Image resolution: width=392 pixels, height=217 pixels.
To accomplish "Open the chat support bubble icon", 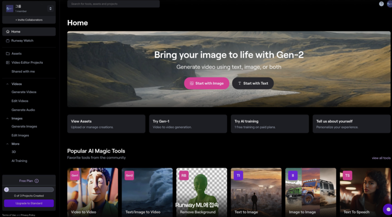I will pos(388,209).
